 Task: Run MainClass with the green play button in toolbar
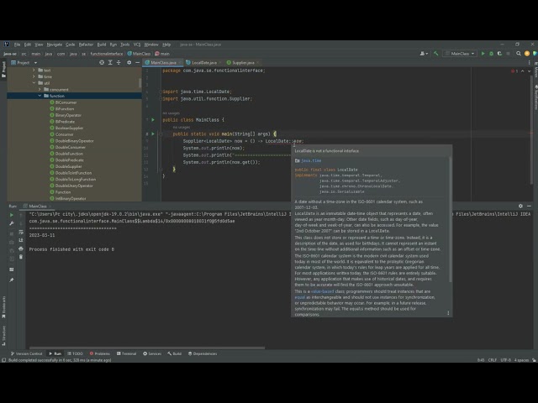tap(483, 54)
